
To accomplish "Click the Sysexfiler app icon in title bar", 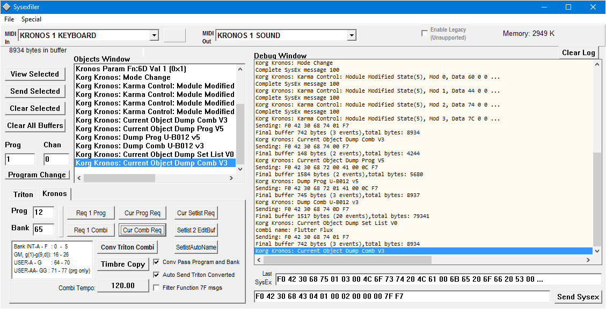I will (6, 7).
